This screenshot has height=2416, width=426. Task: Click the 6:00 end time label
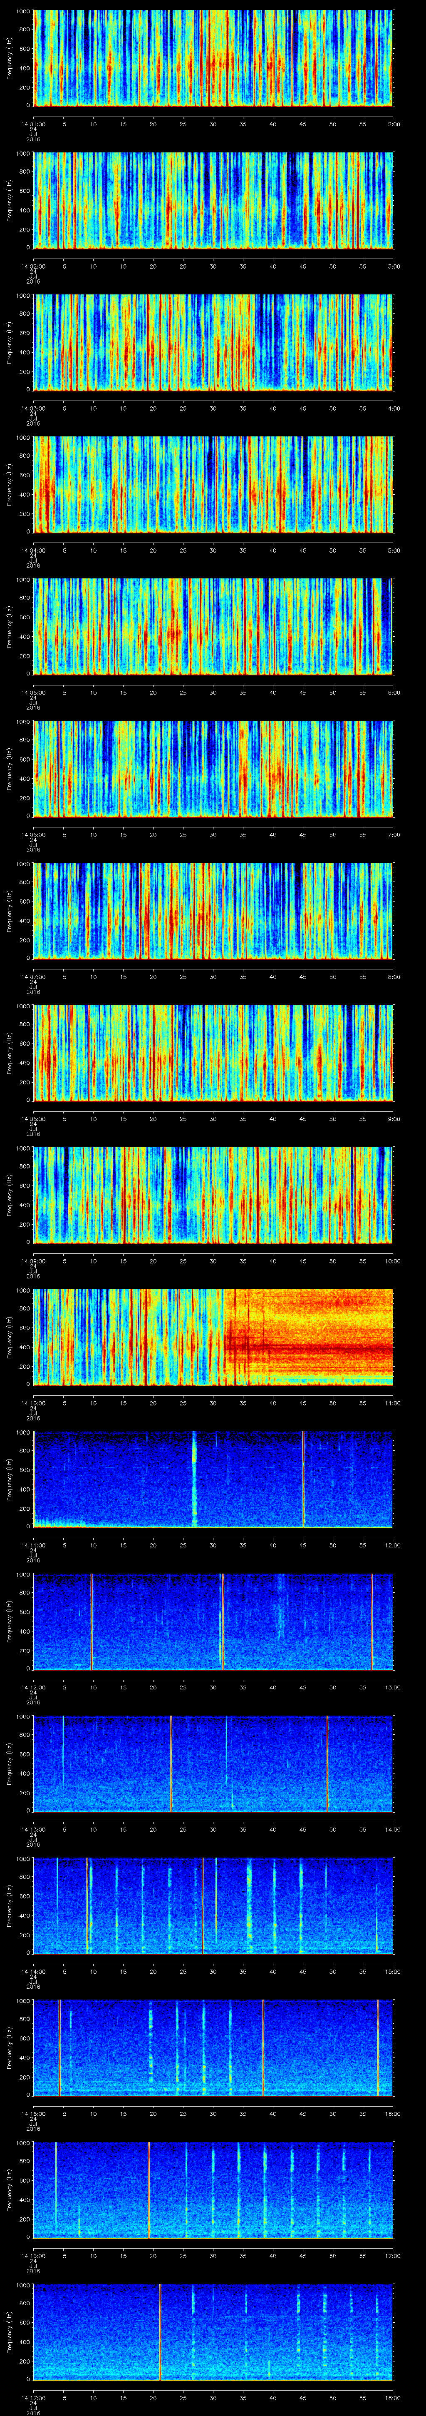pyautogui.click(x=393, y=692)
